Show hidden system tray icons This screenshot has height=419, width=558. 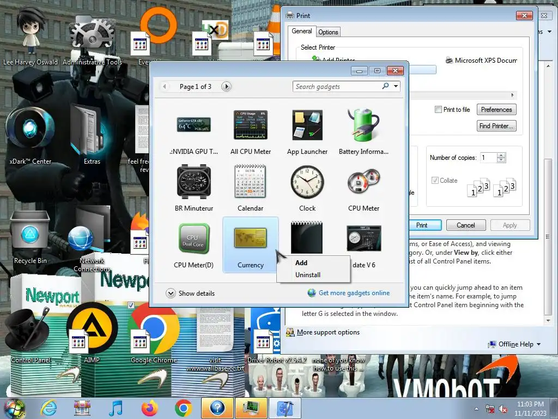click(x=476, y=409)
